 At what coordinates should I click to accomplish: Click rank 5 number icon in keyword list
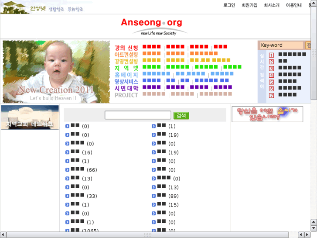(271, 82)
